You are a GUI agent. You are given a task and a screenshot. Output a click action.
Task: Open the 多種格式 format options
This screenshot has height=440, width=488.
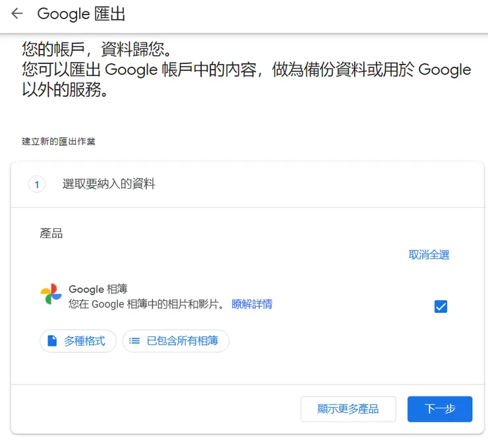pyautogui.click(x=78, y=341)
